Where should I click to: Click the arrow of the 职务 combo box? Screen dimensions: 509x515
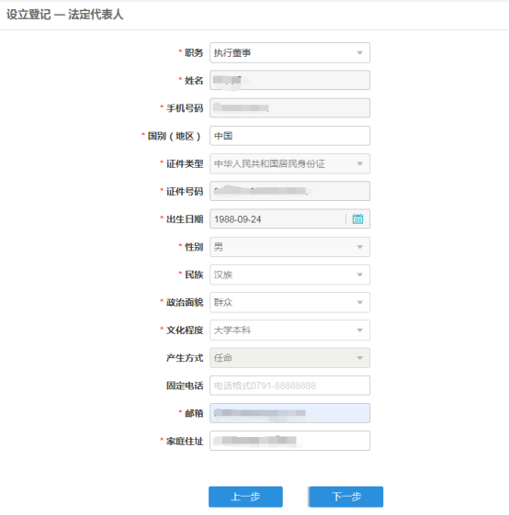pyautogui.click(x=360, y=53)
